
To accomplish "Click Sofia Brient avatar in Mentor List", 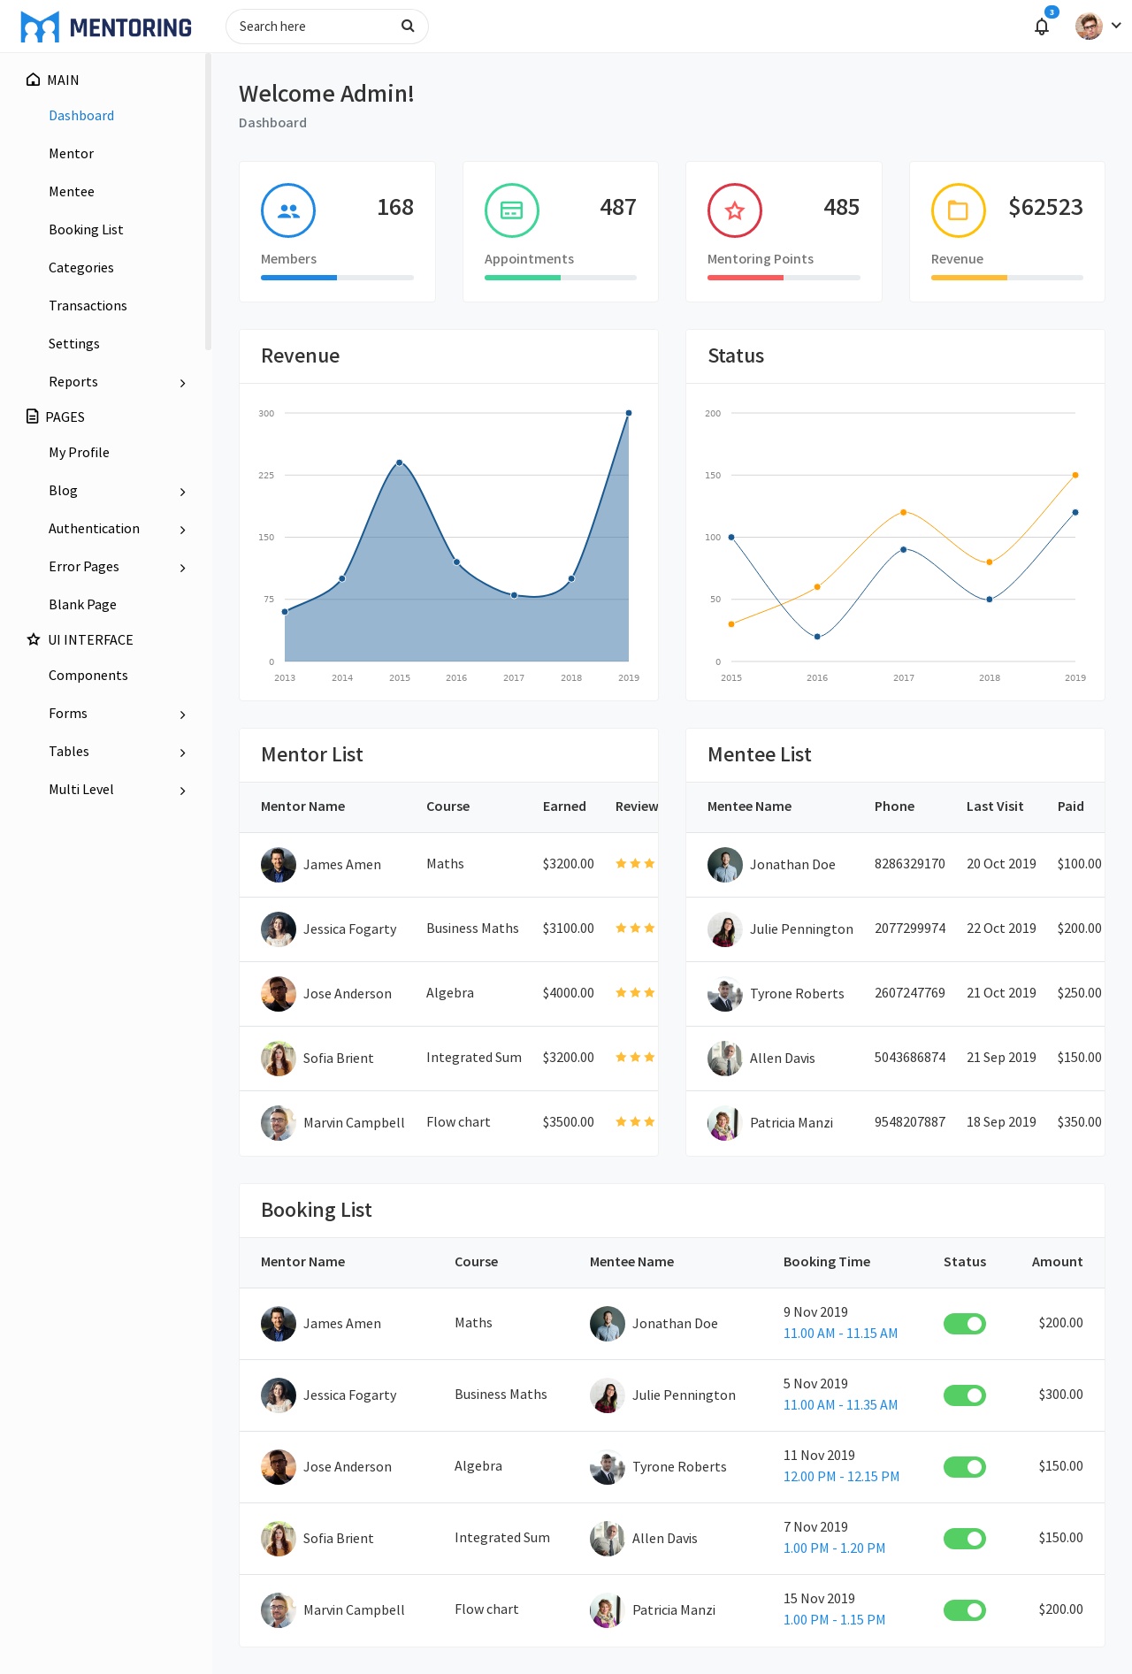I will 279,1059.
